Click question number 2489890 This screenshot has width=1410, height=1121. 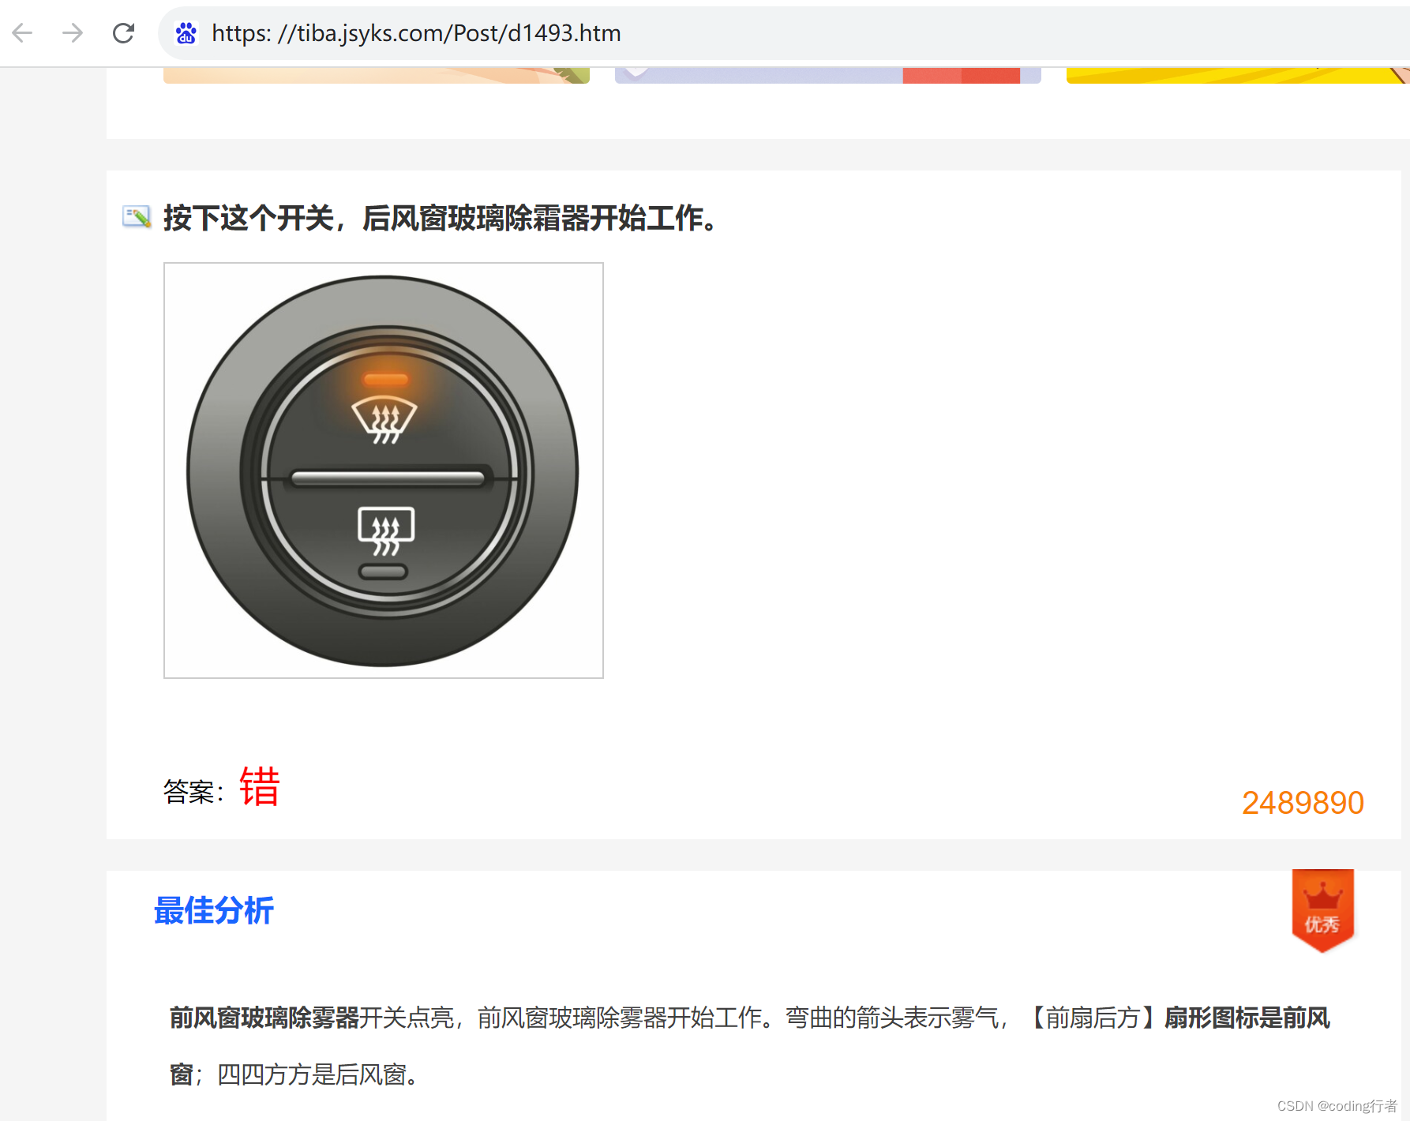pyautogui.click(x=1302, y=802)
